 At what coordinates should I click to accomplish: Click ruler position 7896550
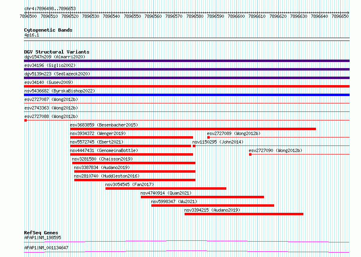(132, 16)
